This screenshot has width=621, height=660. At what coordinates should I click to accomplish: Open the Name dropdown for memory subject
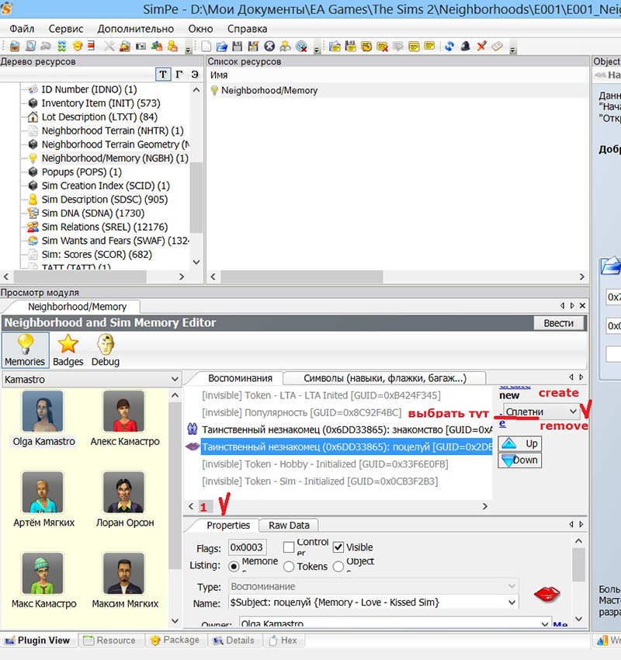[511, 603]
